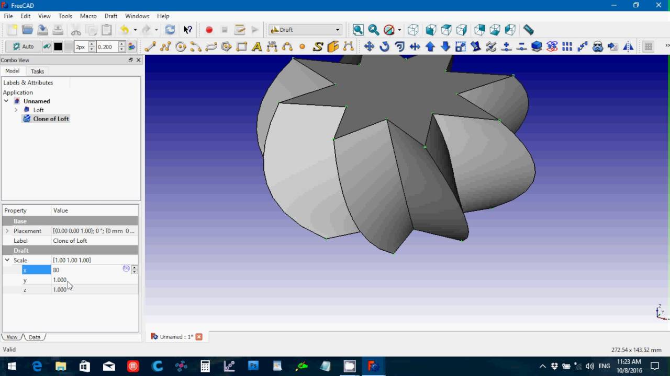Activate the Draft Offset tool
The image size is (670, 376).
399,46
